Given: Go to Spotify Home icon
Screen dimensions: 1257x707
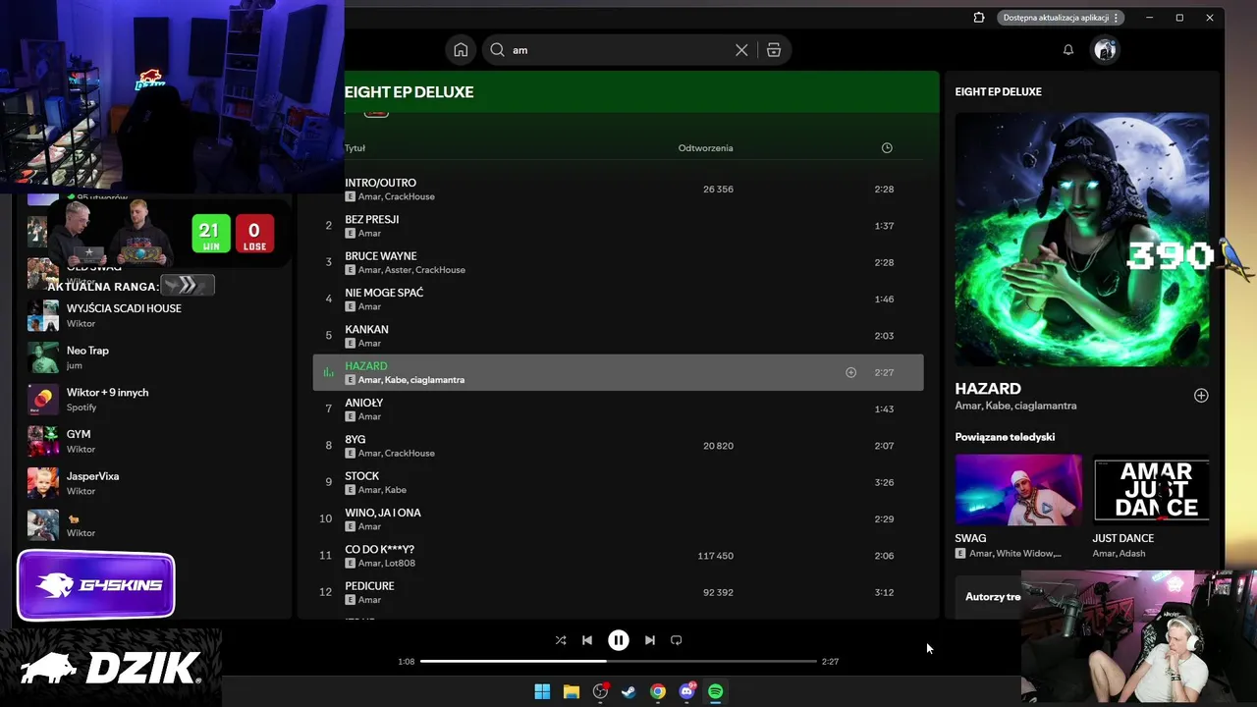Looking at the screenshot, I should coord(461,50).
